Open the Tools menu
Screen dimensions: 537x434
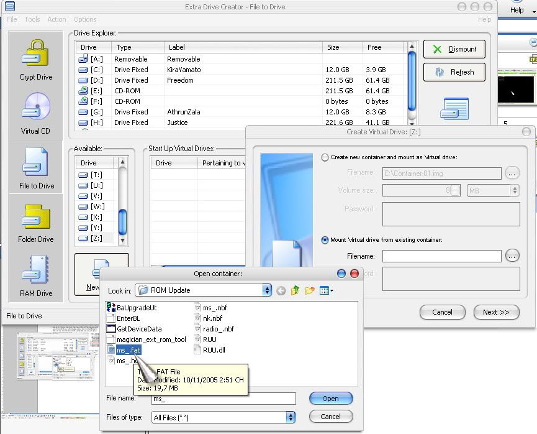tap(32, 19)
